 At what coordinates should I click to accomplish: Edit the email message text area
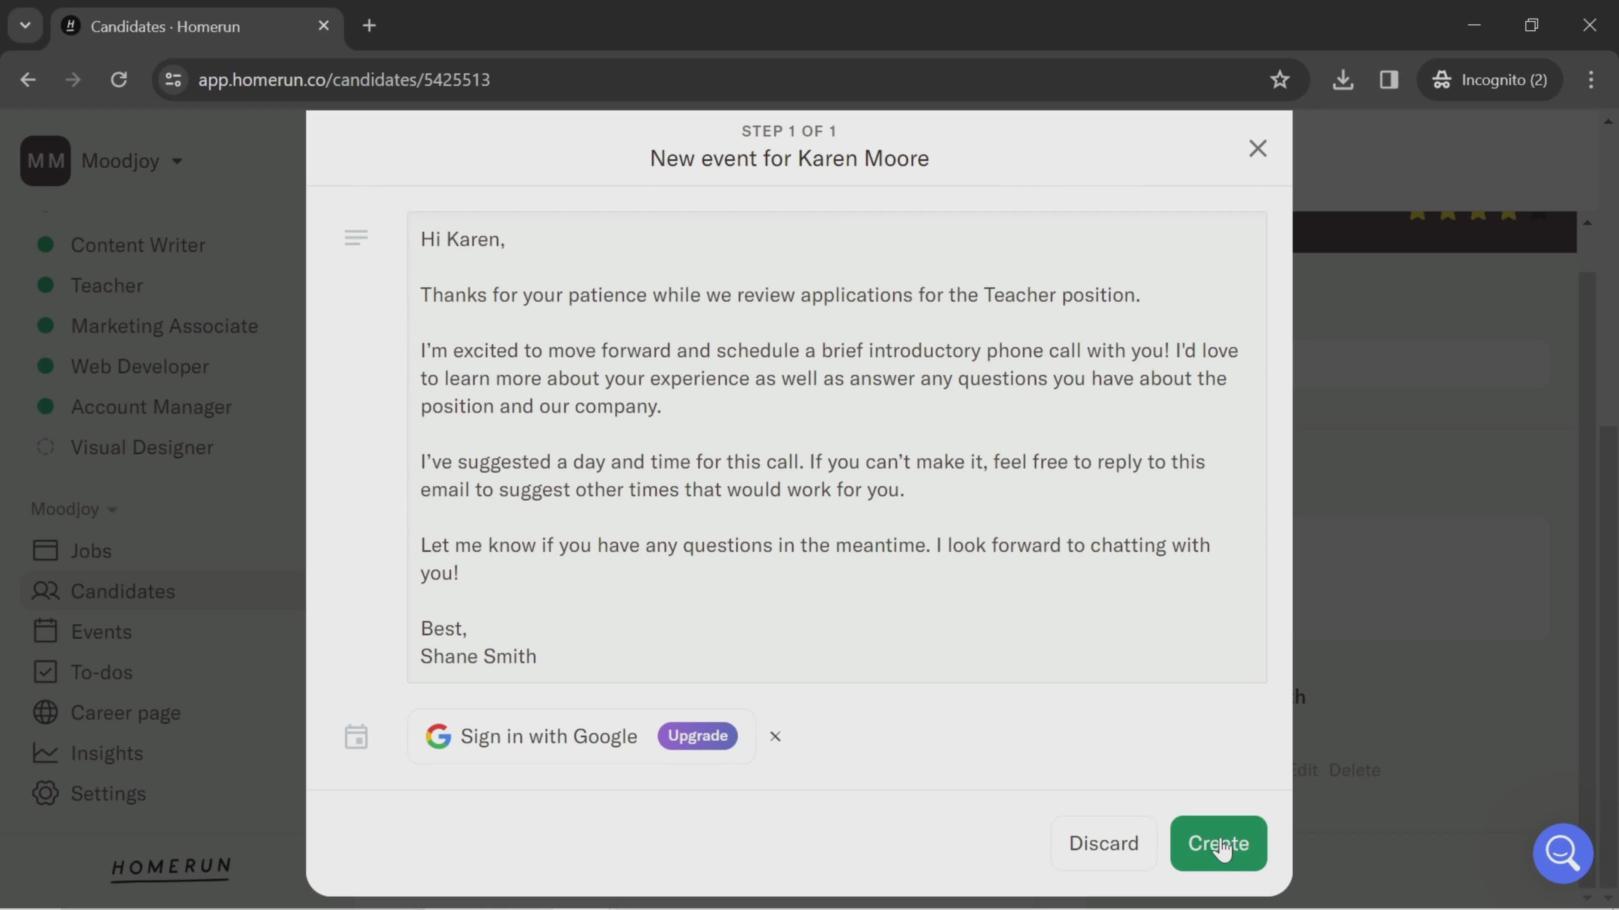[x=836, y=447]
